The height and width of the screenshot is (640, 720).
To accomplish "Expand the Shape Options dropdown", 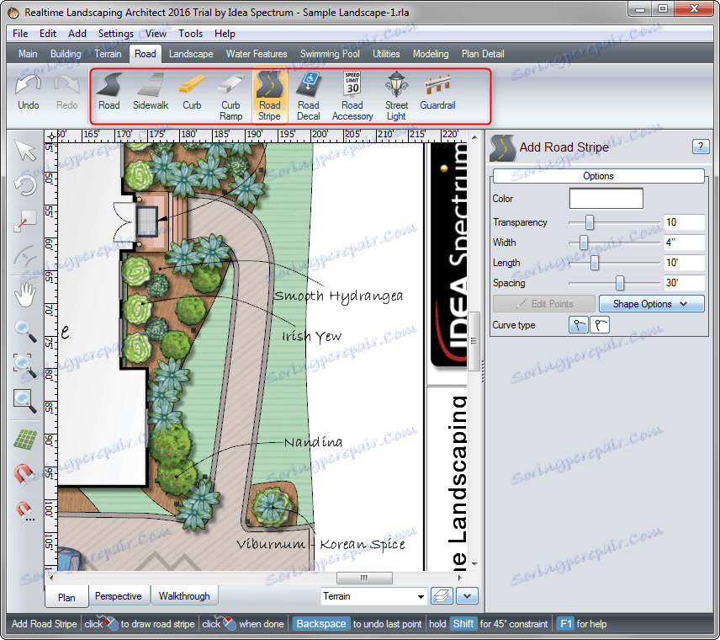I will 650,304.
